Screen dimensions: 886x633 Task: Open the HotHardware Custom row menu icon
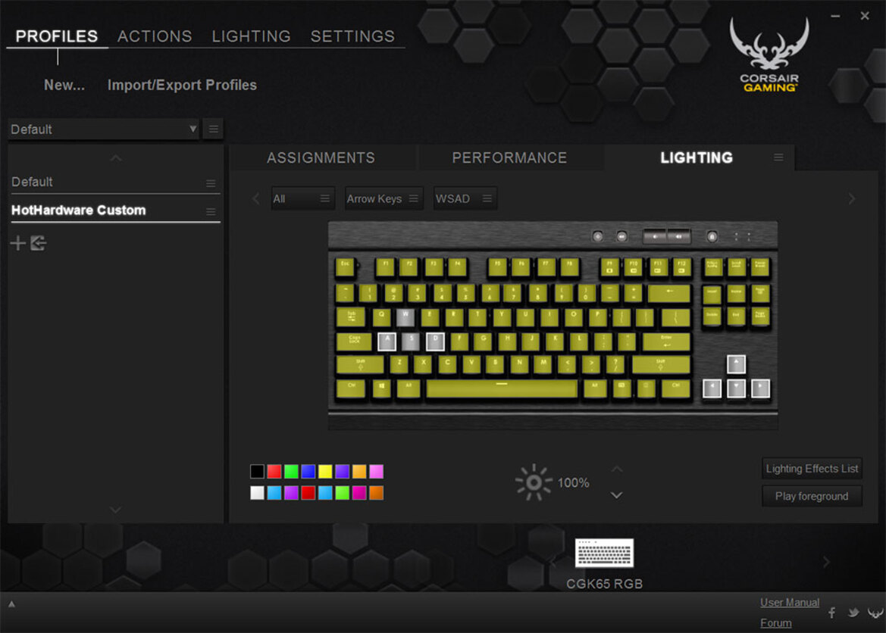pyautogui.click(x=211, y=212)
